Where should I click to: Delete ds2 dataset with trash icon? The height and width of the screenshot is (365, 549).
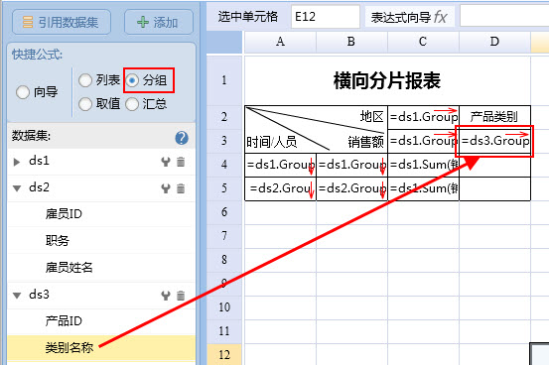click(x=181, y=188)
